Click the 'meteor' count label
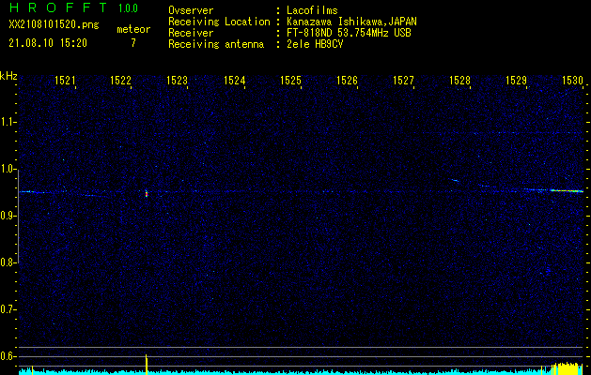Screen dimensions: 591x375 pyautogui.click(x=133, y=29)
